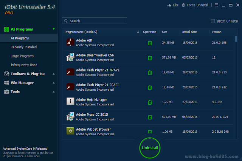Click the round green Uninstall button
Screen dimensions: 242x161
click(x=150, y=148)
